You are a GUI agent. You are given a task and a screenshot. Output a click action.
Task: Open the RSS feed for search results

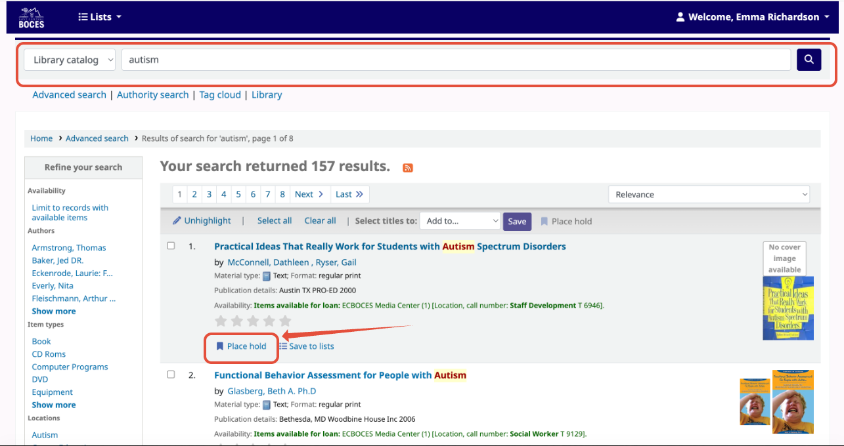pos(407,168)
